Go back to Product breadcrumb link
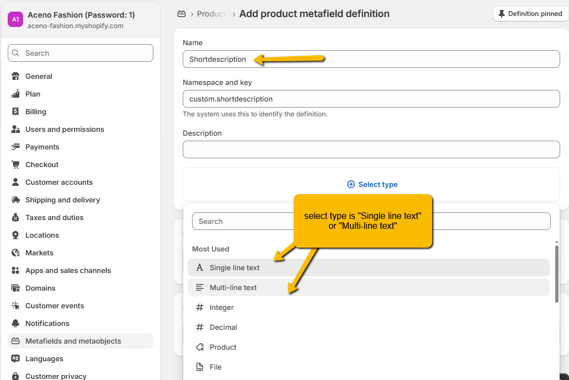 (x=211, y=14)
